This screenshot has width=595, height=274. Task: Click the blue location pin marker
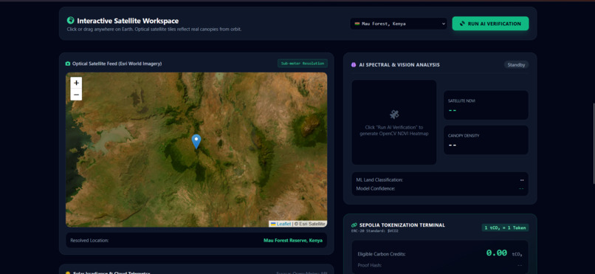click(196, 141)
